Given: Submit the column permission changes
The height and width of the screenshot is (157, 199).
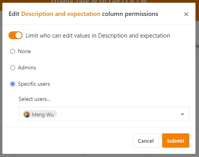Looking at the screenshot, I should coord(176,141).
